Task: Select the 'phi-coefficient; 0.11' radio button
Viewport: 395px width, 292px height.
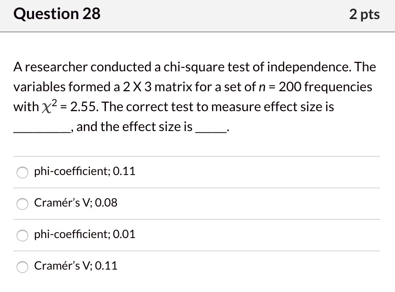Action: [x=22, y=173]
